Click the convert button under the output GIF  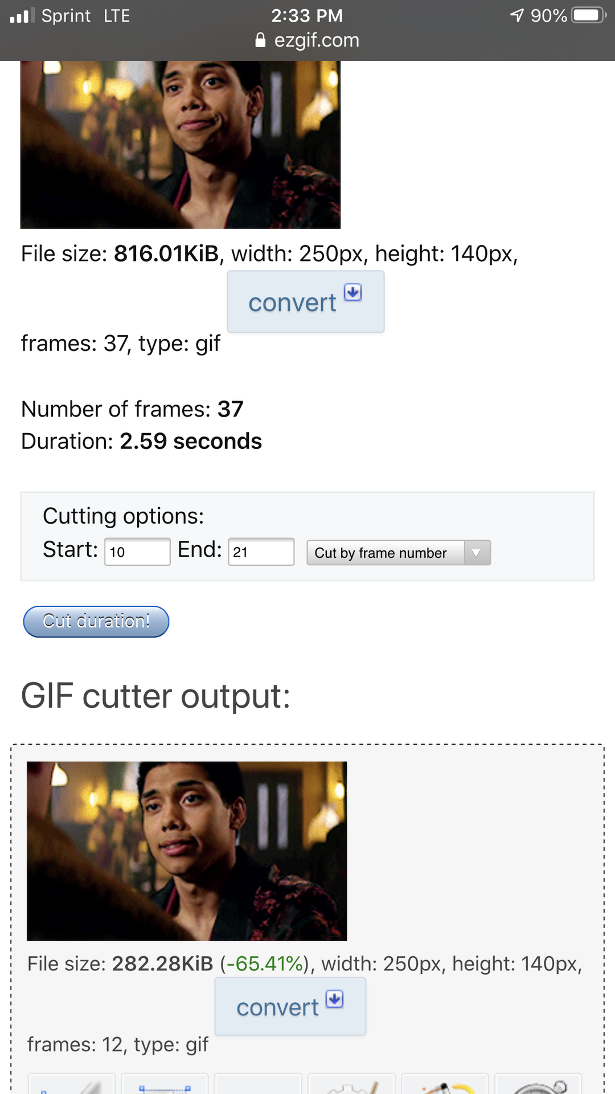(290, 1007)
